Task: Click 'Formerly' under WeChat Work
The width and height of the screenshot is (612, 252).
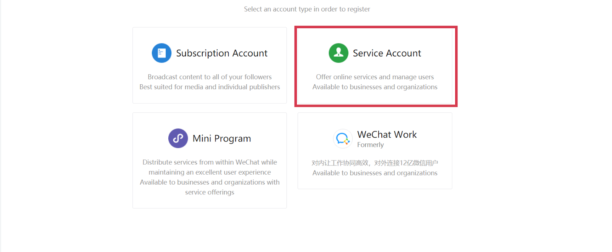Action: [370, 145]
